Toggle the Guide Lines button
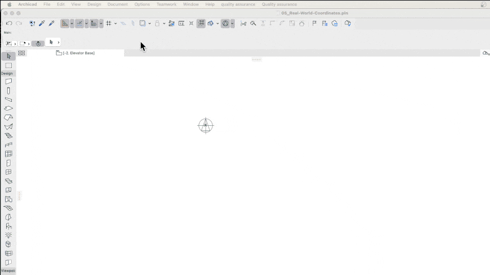 coord(65,23)
